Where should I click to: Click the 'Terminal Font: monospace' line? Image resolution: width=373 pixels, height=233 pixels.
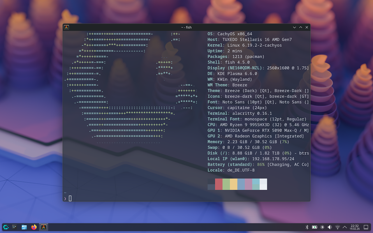[x=257, y=119]
